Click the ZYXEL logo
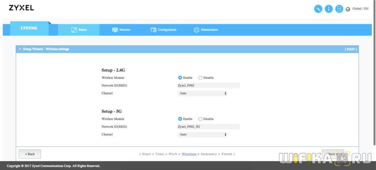Viewport: 376px width, 170px height. [x=21, y=8]
